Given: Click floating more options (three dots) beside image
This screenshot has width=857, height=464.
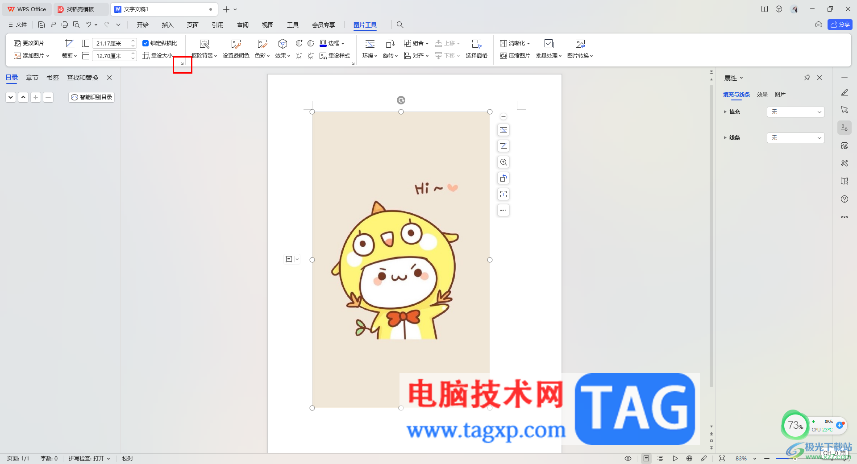Looking at the screenshot, I should click(x=503, y=210).
